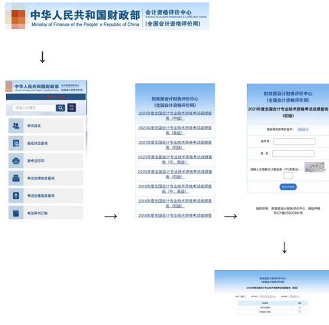This screenshot has width=329, height=325.
Task: Open the 准考证打印 menu entry
Action: [x=46, y=160]
